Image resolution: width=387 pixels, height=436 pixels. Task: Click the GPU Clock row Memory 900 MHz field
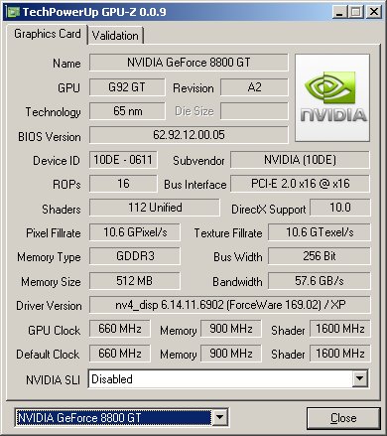click(x=231, y=329)
